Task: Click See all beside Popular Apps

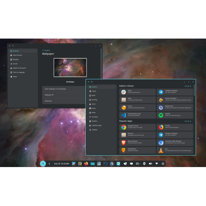Action: click(x=188, y=121)
